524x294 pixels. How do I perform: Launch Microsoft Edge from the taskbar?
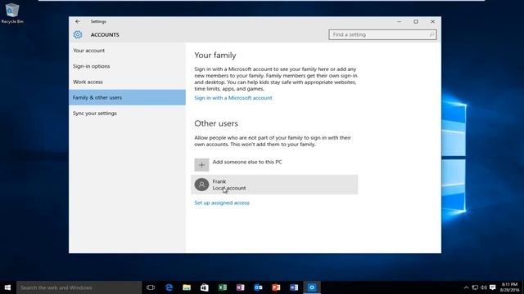[169, 287]
